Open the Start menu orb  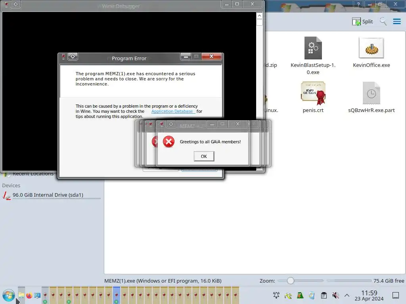(x=9, y=295)
